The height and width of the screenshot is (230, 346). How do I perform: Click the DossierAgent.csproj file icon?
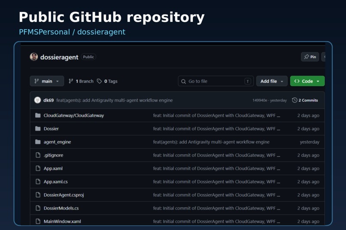[38, 194]
